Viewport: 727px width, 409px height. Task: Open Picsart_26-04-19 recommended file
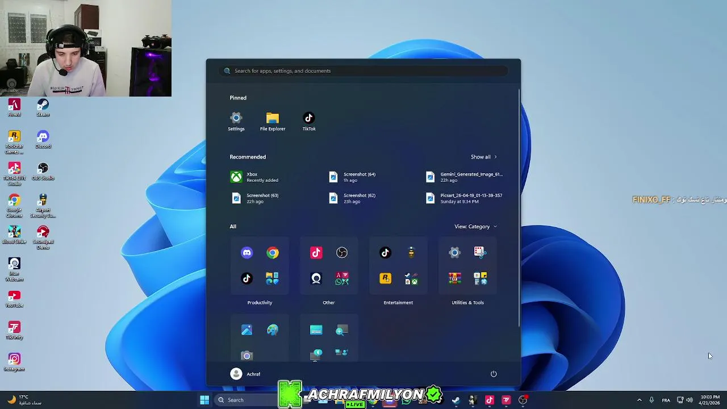[464, 198]
